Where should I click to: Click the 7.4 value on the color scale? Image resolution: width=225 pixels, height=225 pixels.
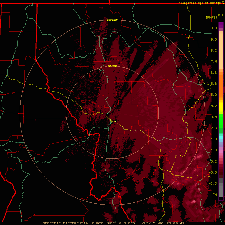click(x=214, y=61)
